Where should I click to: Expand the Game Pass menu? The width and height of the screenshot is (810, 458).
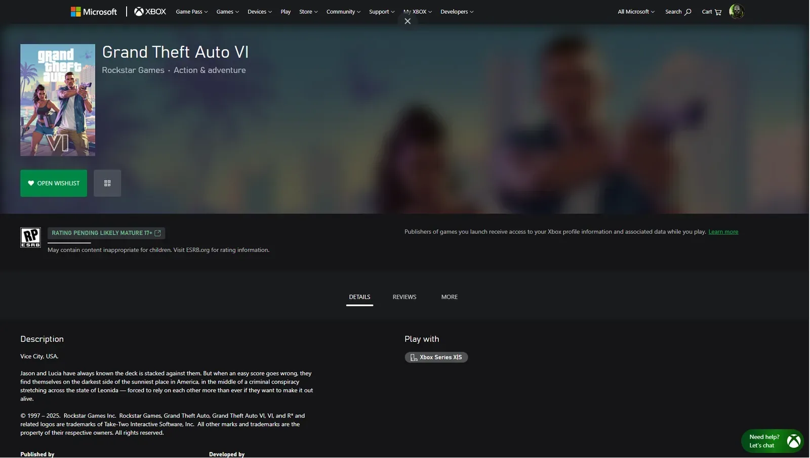coord(192,12)
